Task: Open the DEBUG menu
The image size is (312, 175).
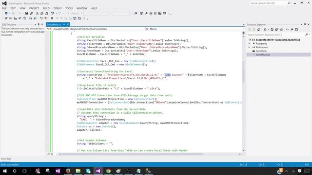Action: point(58,8)
